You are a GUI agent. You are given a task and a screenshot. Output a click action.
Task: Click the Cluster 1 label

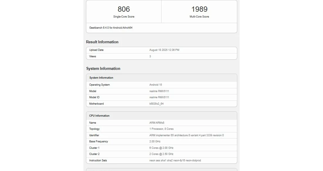(x=94, y=148)
